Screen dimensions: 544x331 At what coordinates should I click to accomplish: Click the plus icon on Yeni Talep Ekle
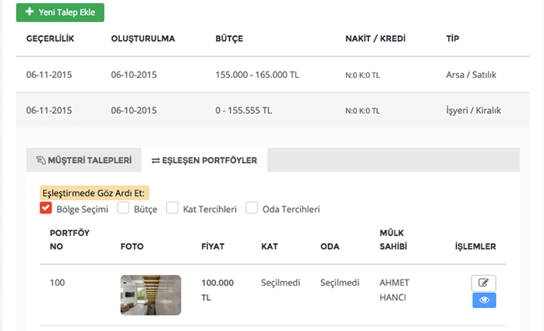[x=30, y=12]
